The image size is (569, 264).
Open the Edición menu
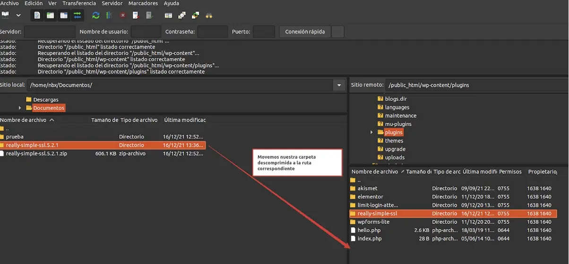(x=34, y=3)
